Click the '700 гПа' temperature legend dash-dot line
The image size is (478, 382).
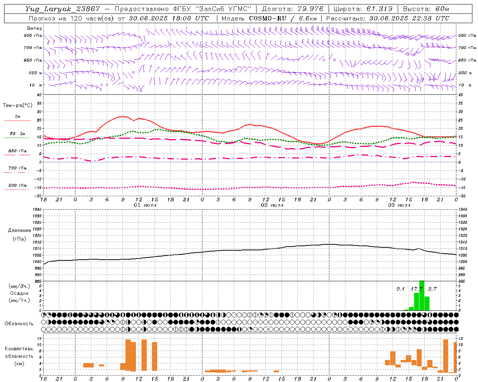[16, 172]
